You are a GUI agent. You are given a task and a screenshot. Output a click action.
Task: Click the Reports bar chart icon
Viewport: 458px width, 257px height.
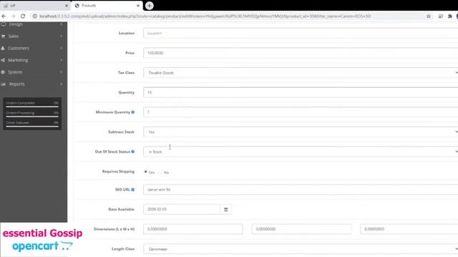[3, 84]
